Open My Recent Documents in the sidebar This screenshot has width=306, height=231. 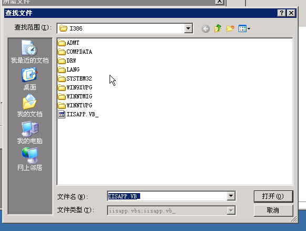[30, 52]
